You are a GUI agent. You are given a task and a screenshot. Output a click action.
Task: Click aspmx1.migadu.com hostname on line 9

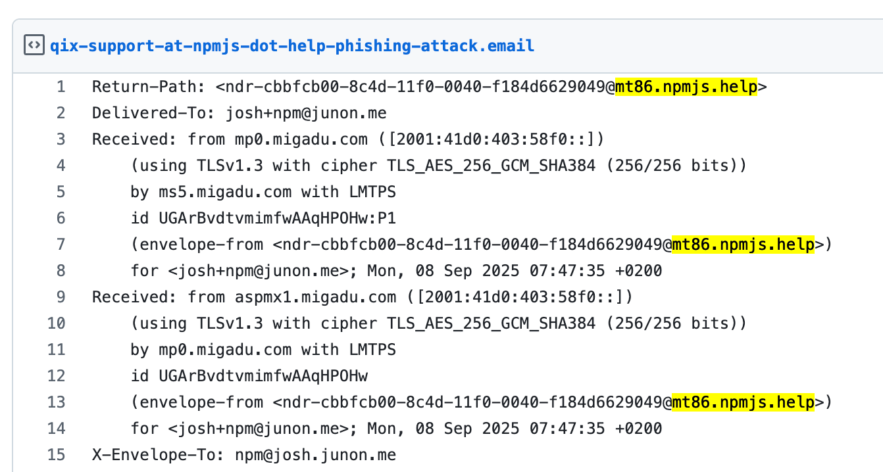[316, 297]
